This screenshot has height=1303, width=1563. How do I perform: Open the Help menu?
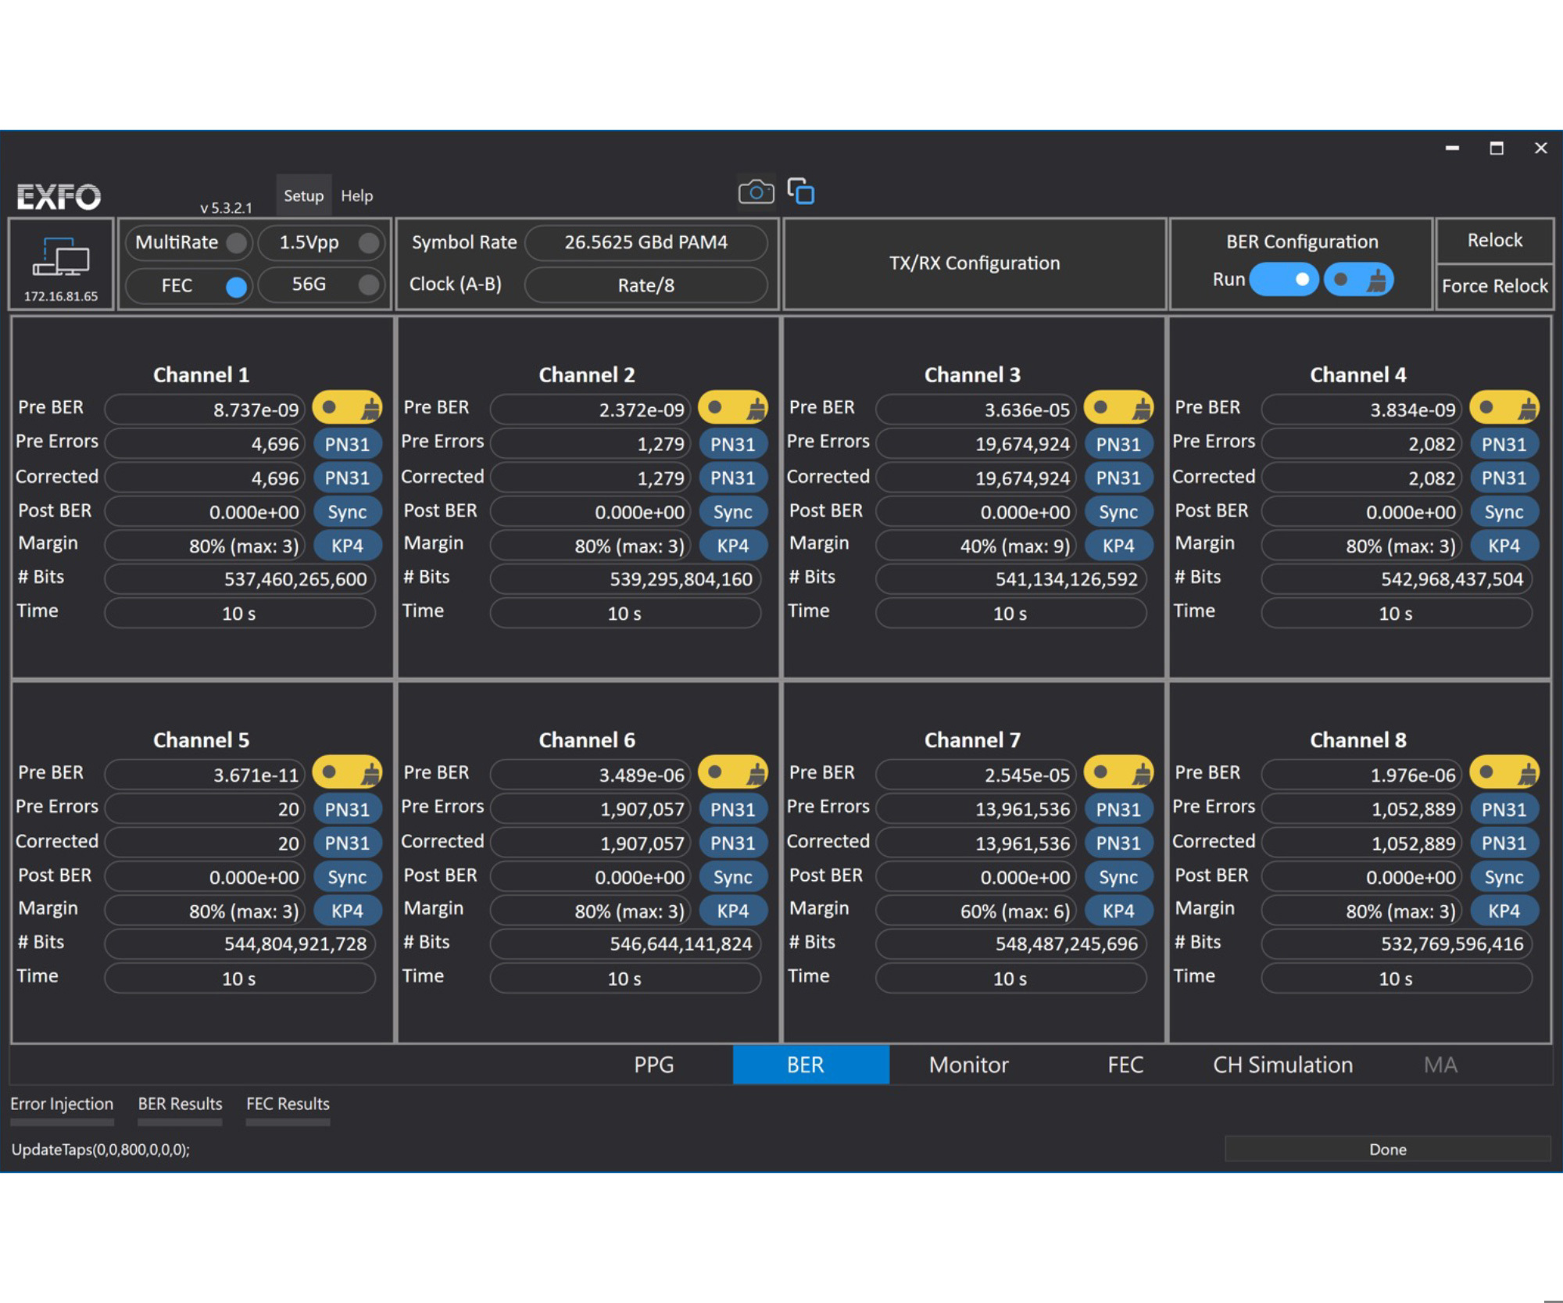pos(356,196)
